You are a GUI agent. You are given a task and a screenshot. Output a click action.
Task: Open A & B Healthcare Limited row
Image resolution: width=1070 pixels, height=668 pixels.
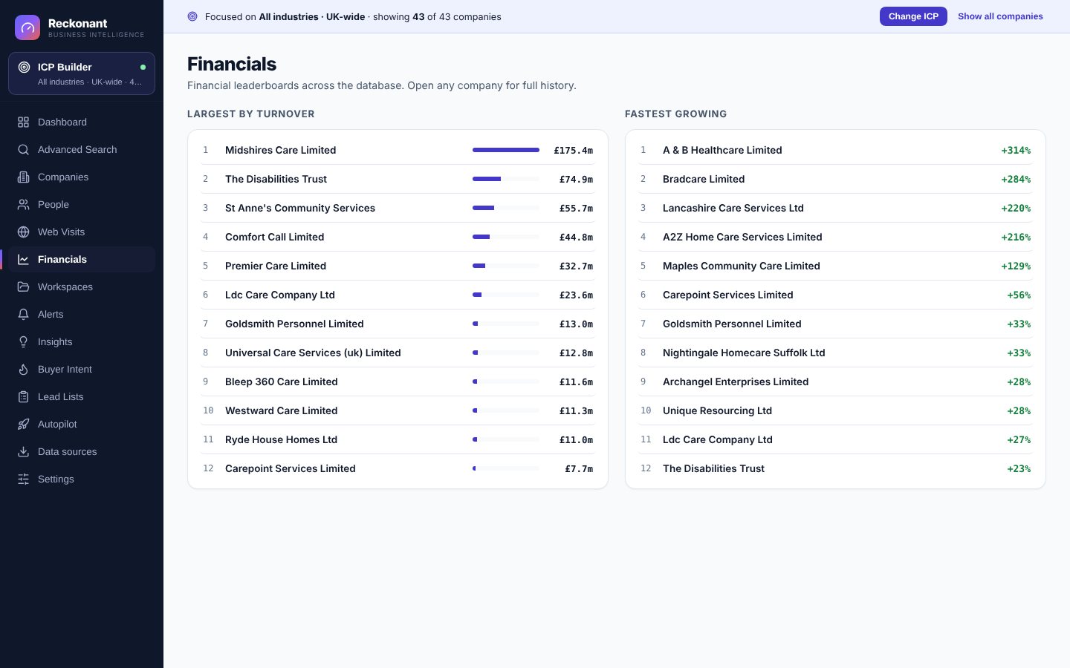[835, 150]
